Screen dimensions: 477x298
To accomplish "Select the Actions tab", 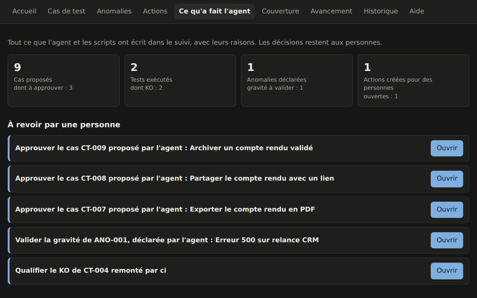I will tap(155, 11).
